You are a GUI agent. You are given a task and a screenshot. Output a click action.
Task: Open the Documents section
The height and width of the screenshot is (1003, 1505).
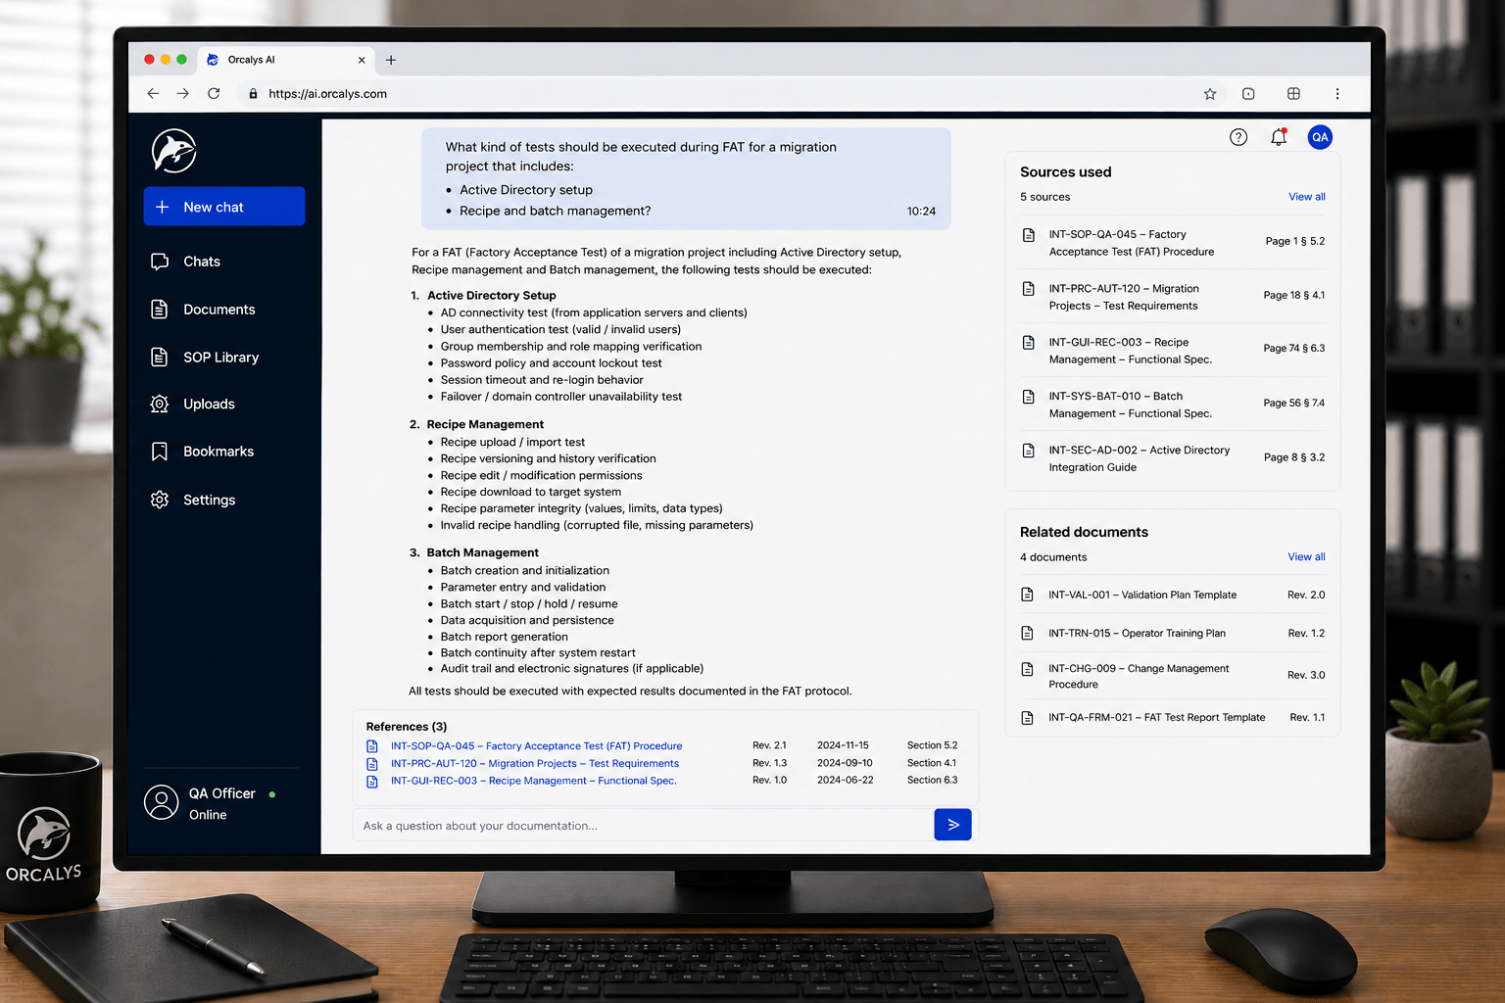point(203,310)
